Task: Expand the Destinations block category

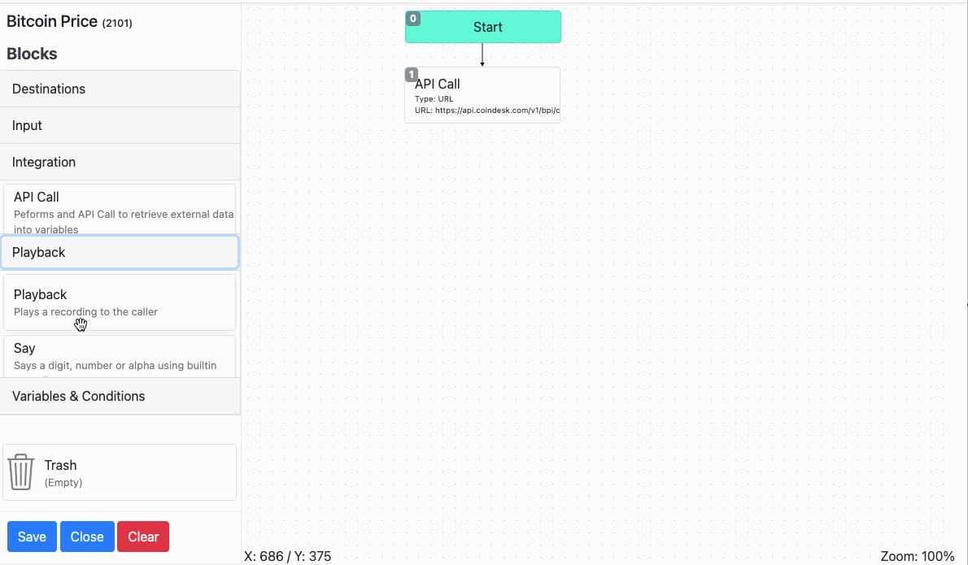Action: coord(120,89)
